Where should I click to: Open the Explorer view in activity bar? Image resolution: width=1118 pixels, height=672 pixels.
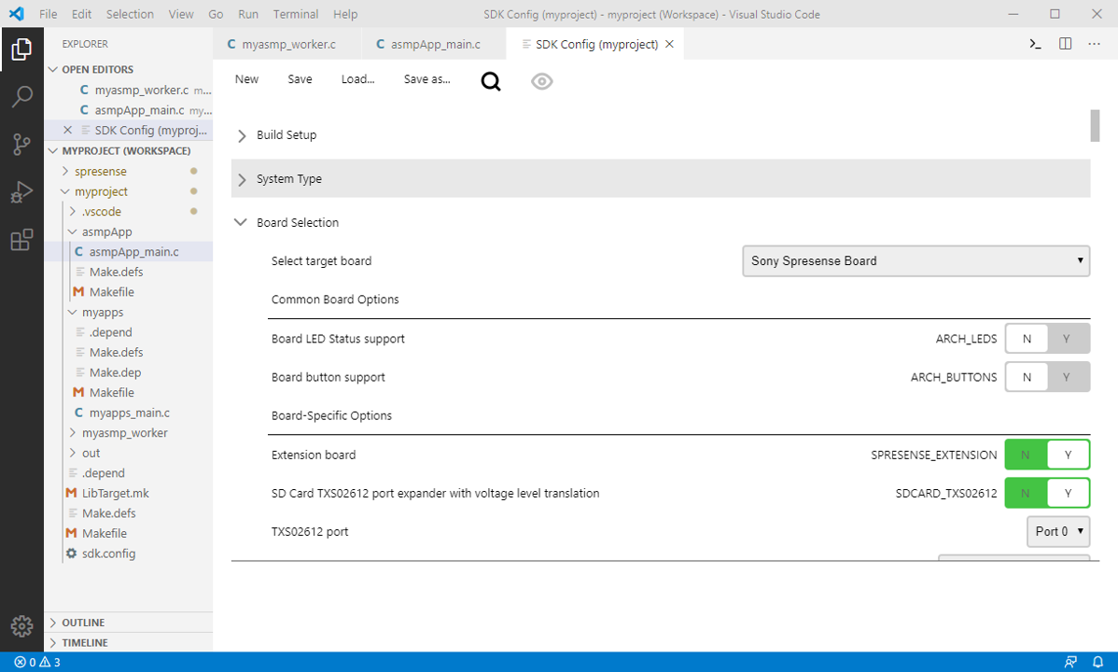pos(21,49)
